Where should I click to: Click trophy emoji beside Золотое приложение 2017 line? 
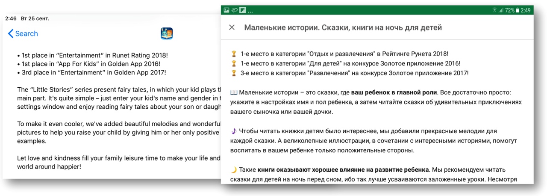233,73
